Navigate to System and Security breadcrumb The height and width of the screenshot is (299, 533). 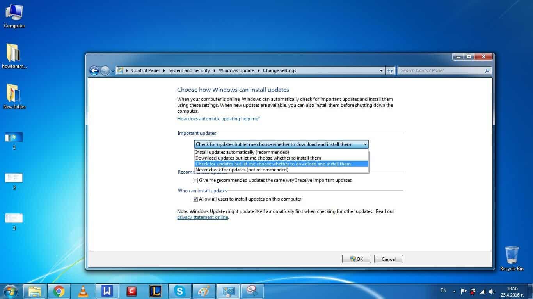click(189, 70)
